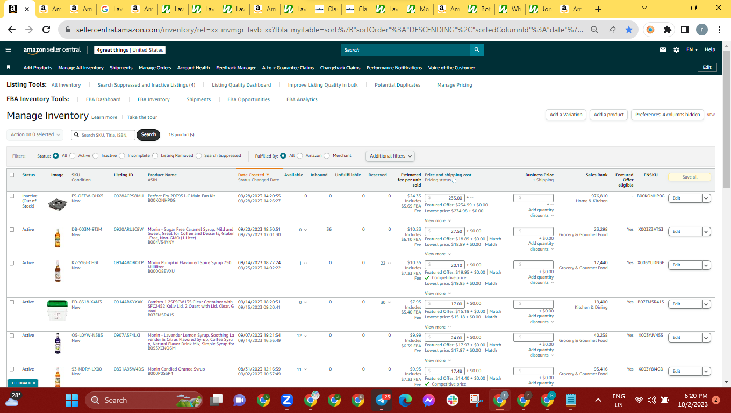Click the share page icon in address bar
731x413 pixels.
click(612, 30)
